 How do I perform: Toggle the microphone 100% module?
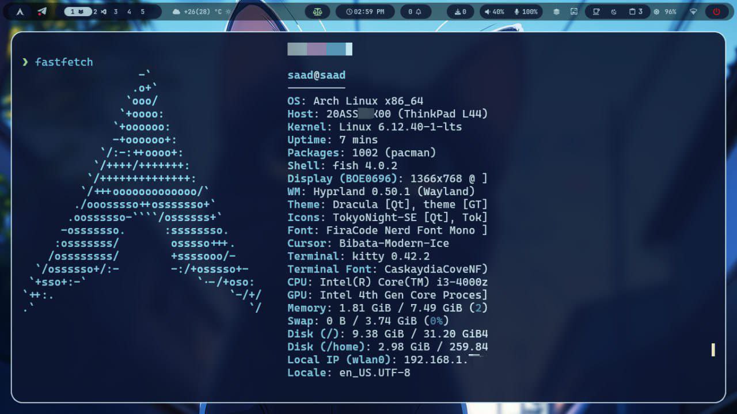click(526, 12)
